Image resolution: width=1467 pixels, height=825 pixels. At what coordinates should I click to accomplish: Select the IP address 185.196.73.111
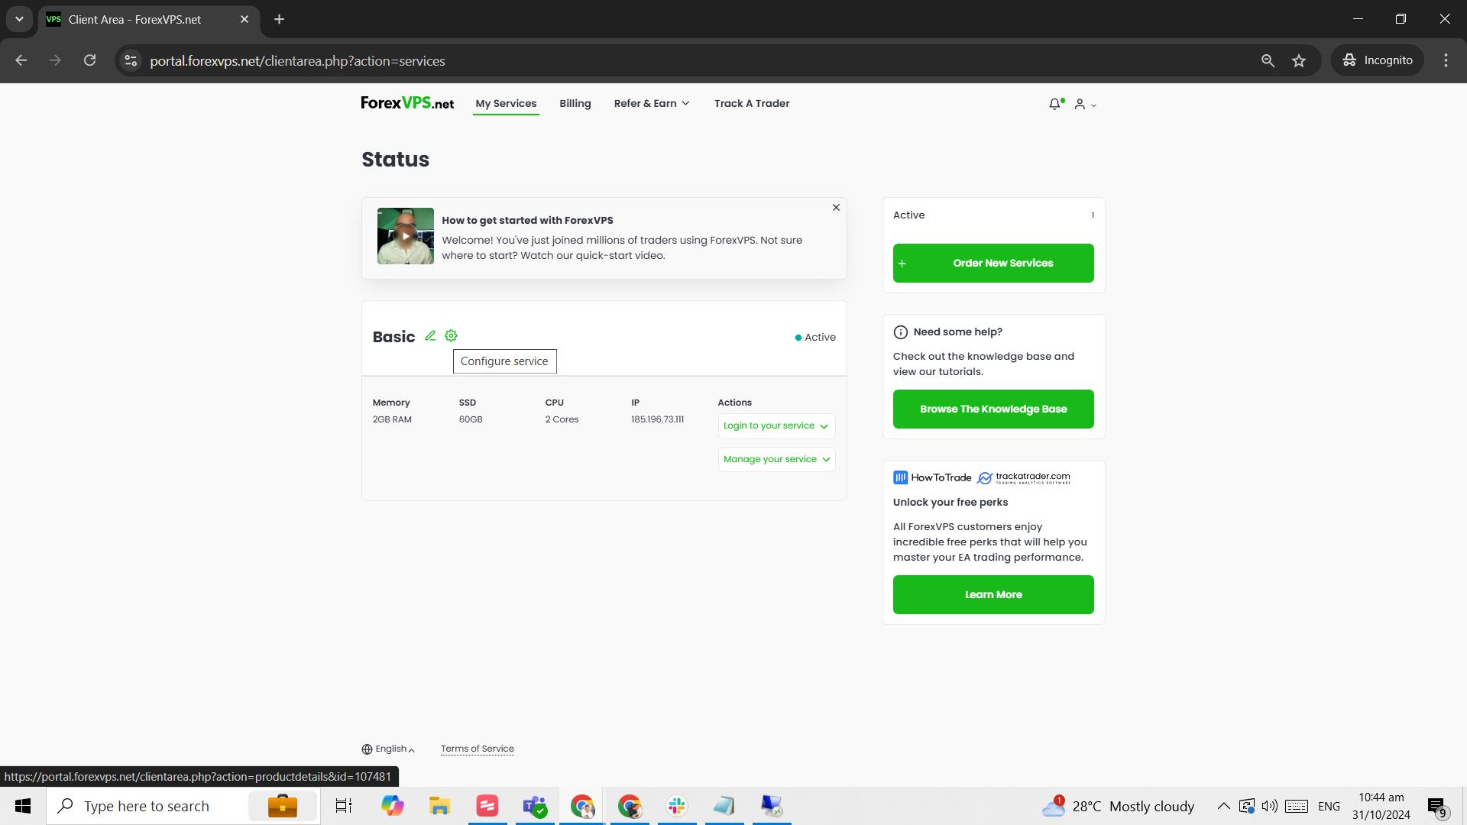pyautogui.click(x=657, y=419)
